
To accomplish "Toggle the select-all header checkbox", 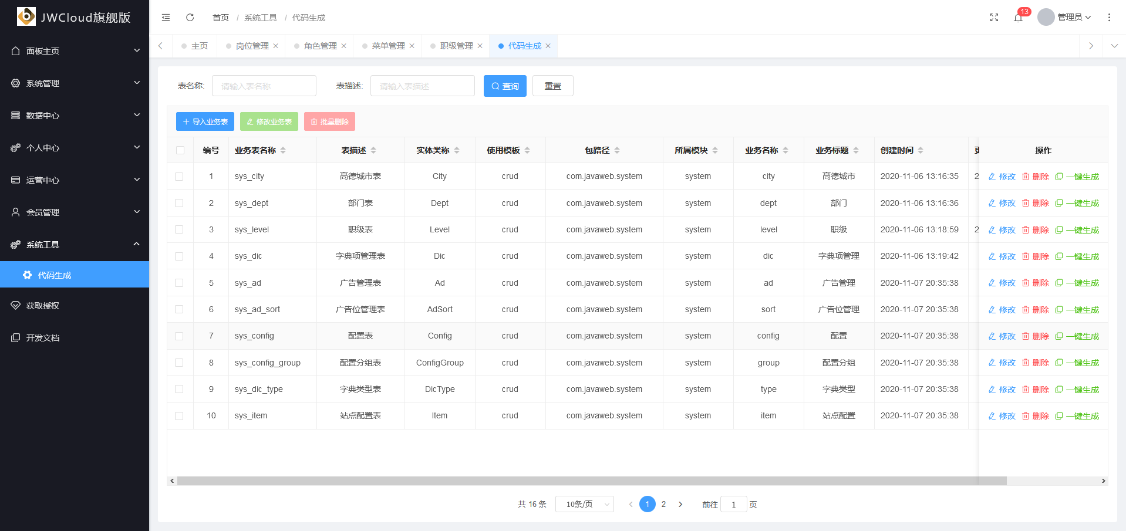I will pos(180,150).
